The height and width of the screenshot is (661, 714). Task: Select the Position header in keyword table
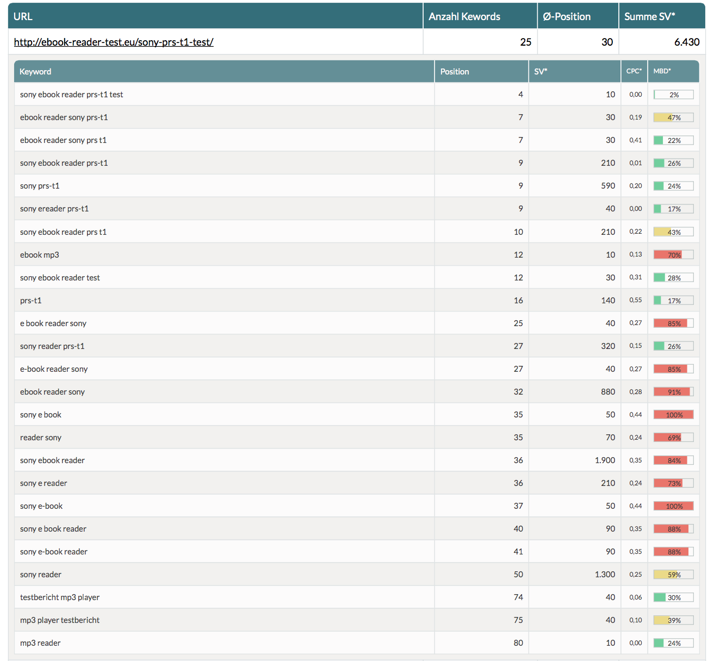[x=481, y=71]
